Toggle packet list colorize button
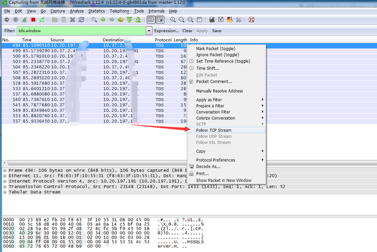This screenshot has height=252, width=377. click(151, 20)
